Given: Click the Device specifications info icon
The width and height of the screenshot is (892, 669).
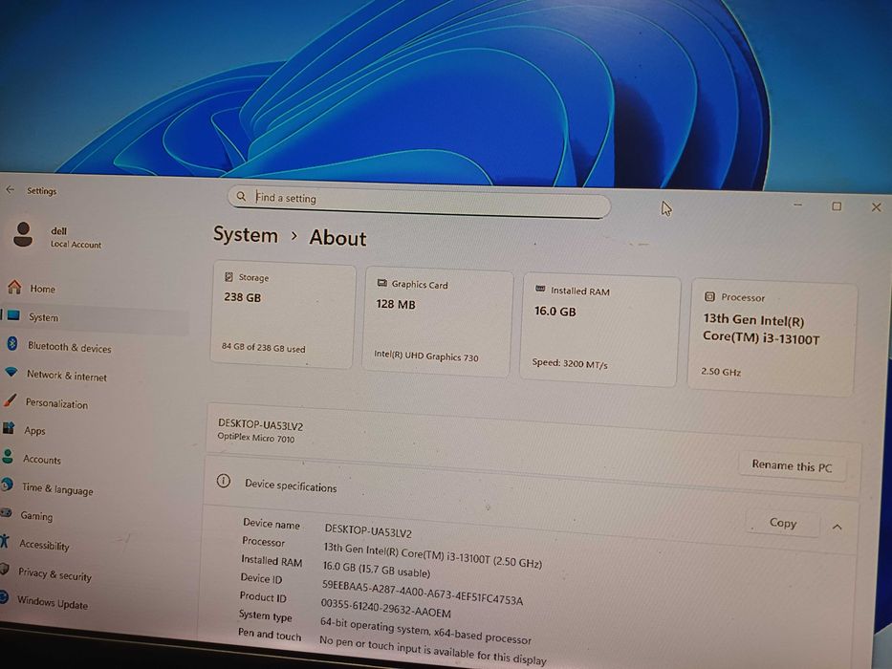Looking at the screenshot, I should (224, 482).
